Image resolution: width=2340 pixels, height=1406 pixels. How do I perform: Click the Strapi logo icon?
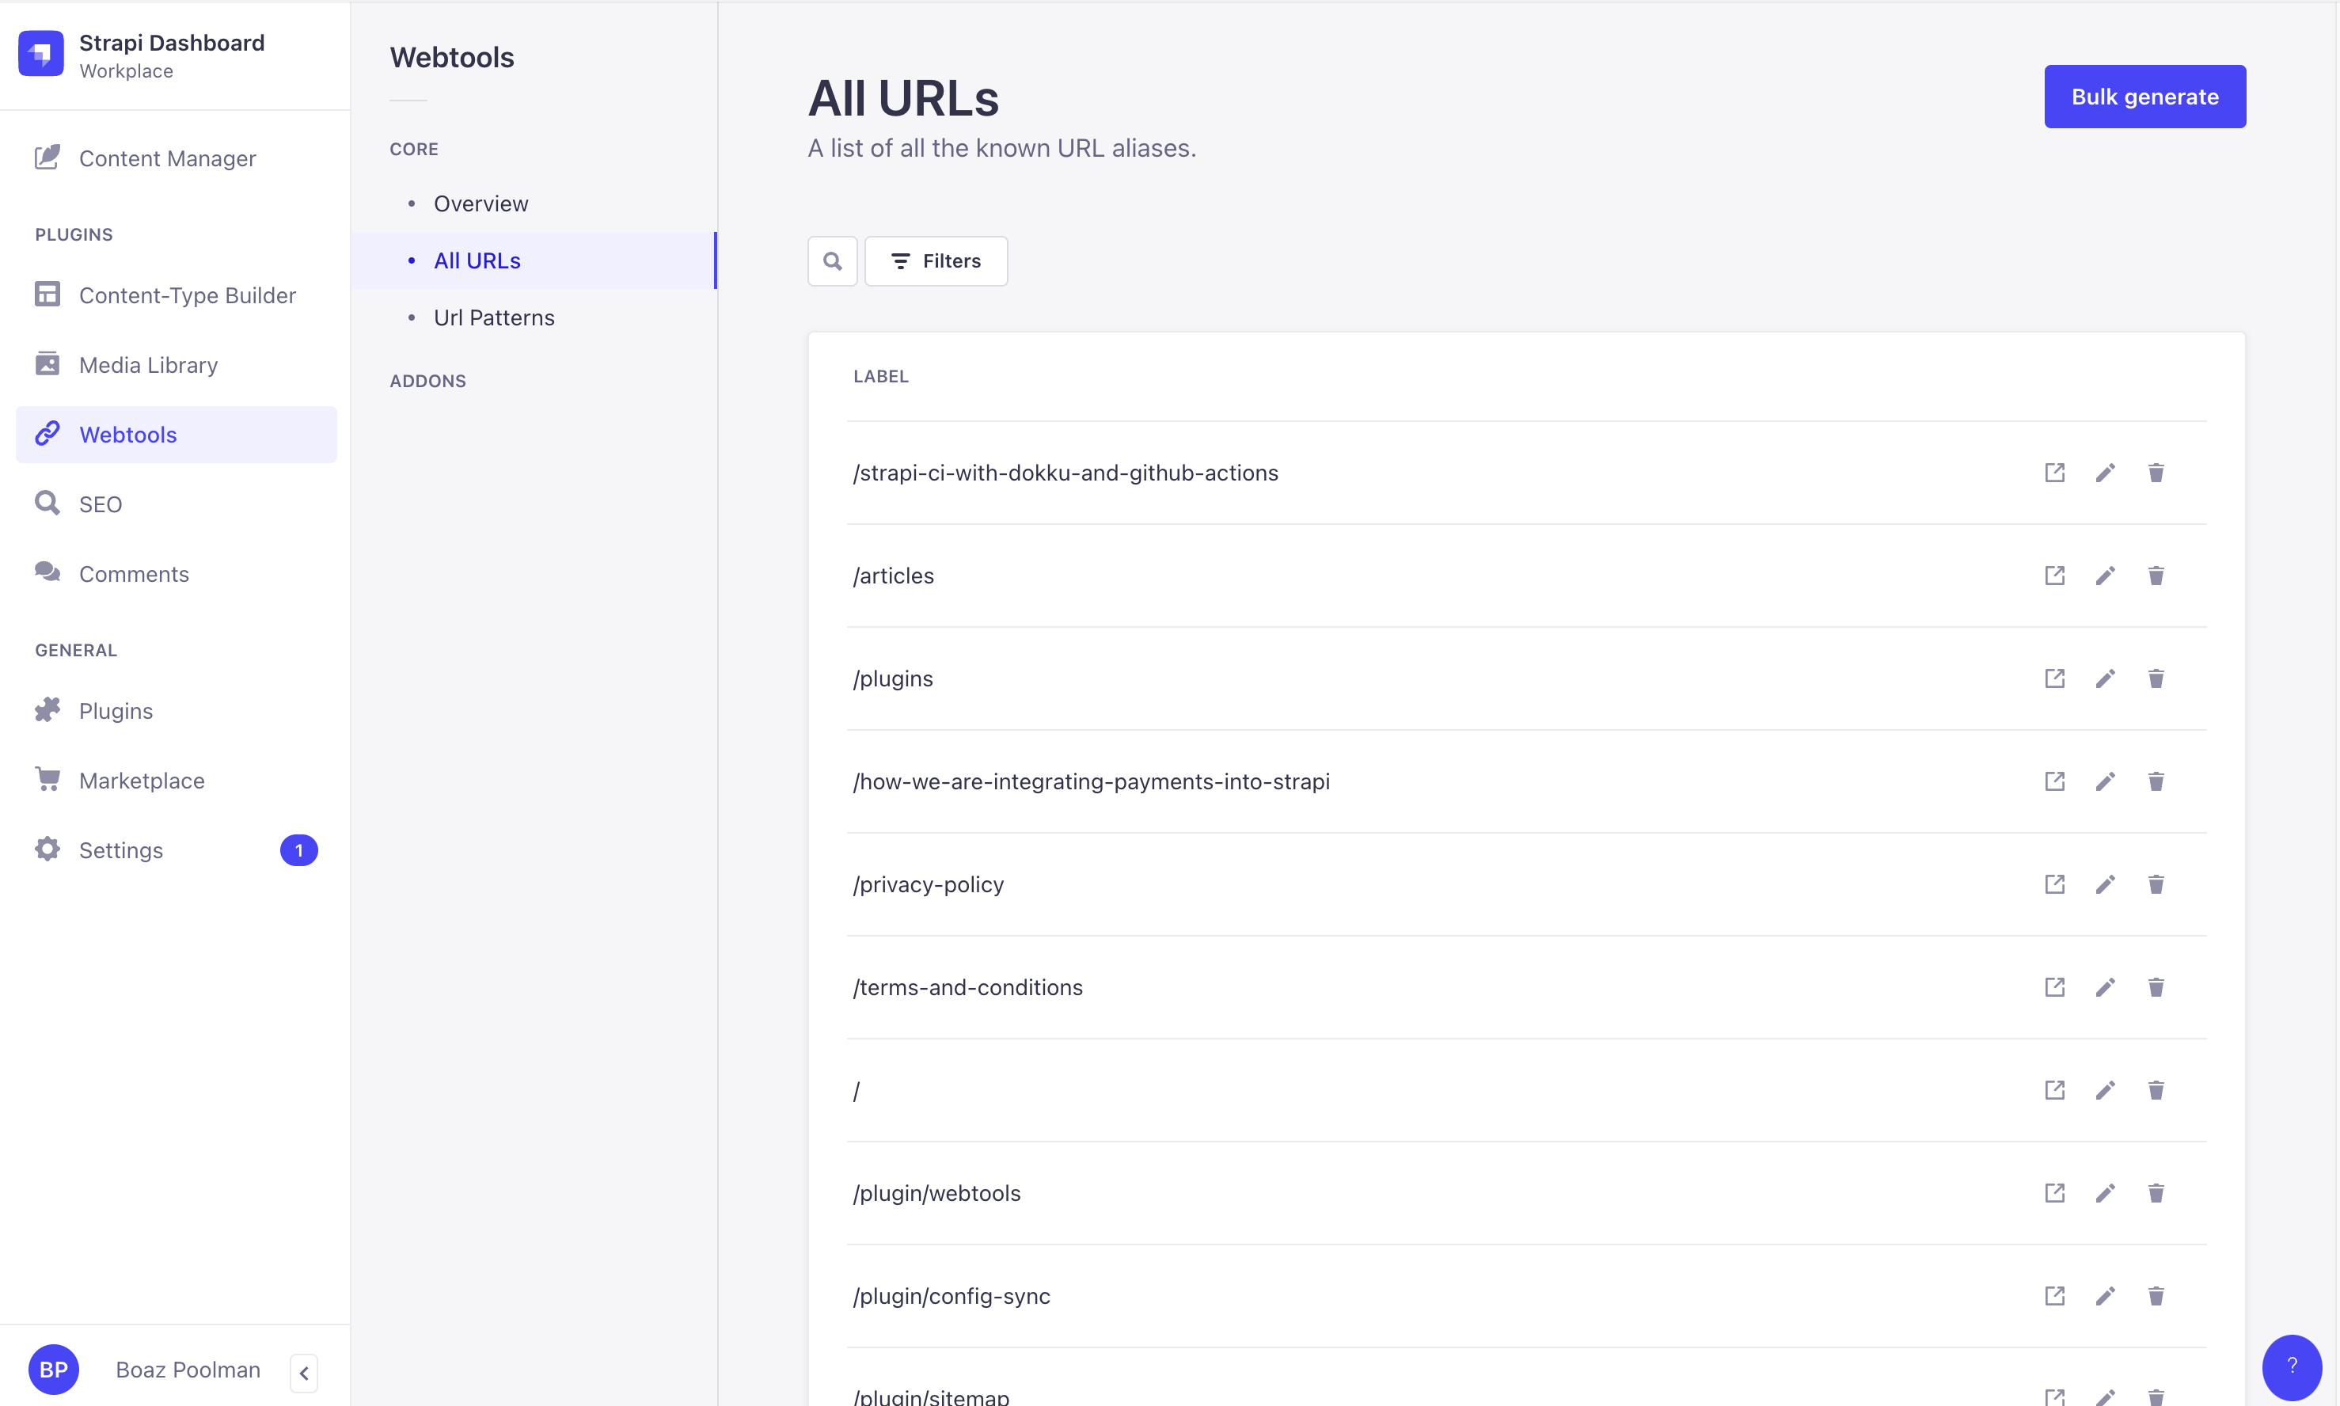coord(40,54)
